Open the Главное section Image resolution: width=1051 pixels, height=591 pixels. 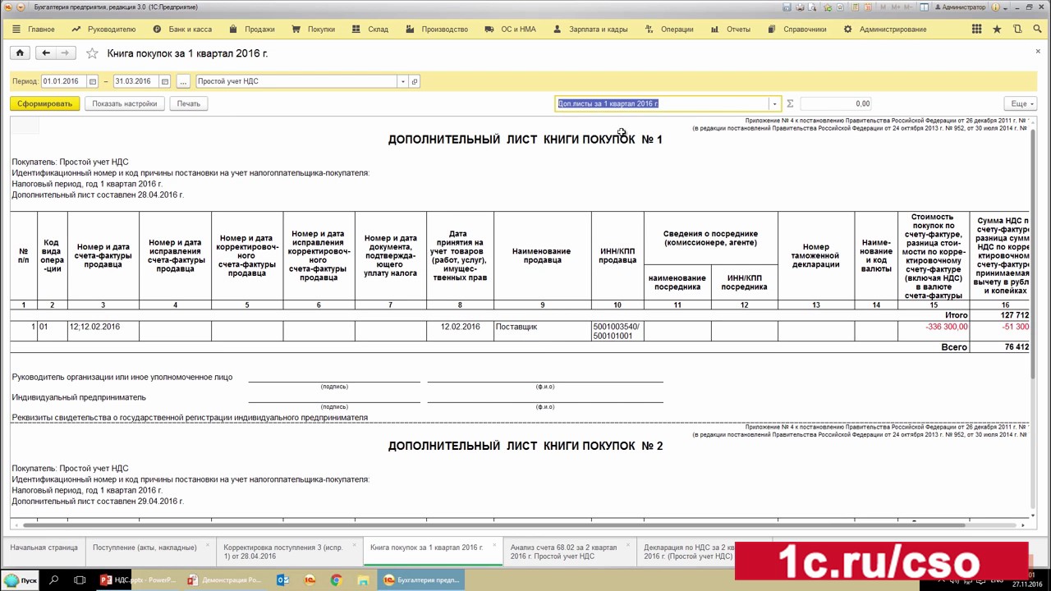(34, 29)
